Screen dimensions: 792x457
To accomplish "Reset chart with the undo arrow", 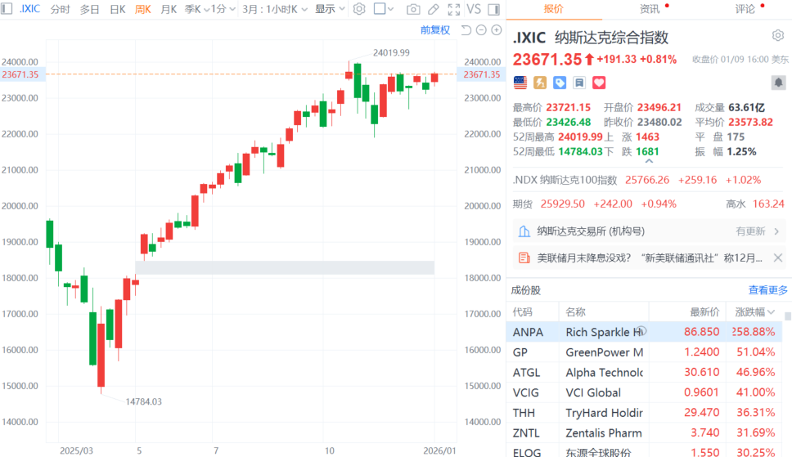I will click(x=466, y=30).
